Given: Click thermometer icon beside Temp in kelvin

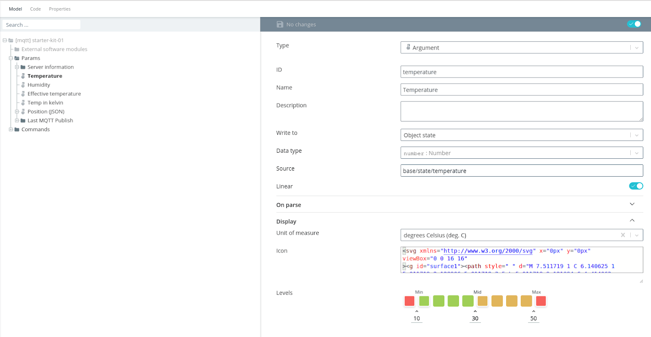Looking at the screenshot, I should pos(23,103).
